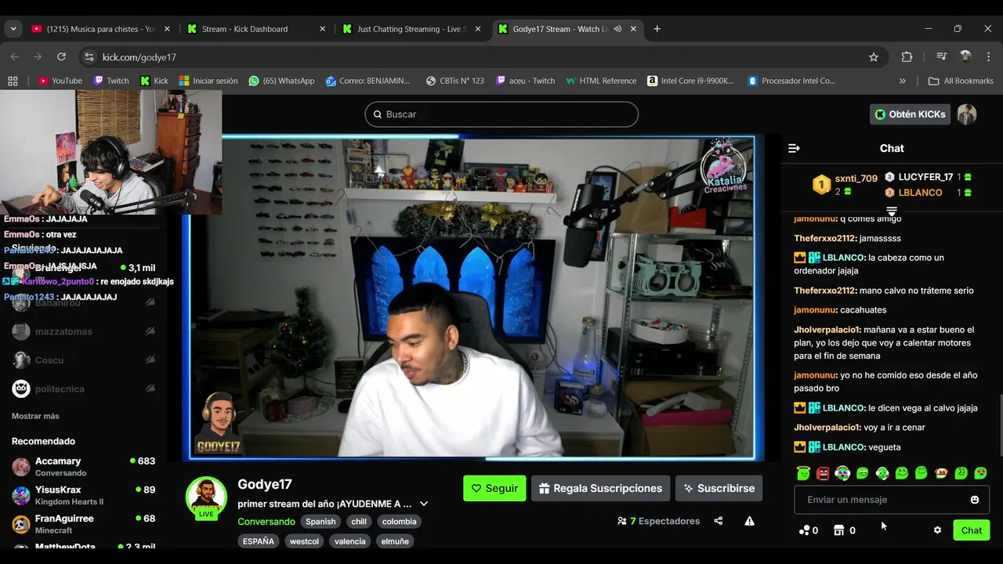The height and width of the screenshot is (564, 1003).
Task: Open the Conversando category link
Action: [266, 522]
